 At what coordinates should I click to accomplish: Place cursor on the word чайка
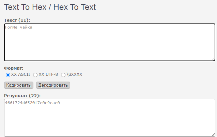click(x=26, y=27)
